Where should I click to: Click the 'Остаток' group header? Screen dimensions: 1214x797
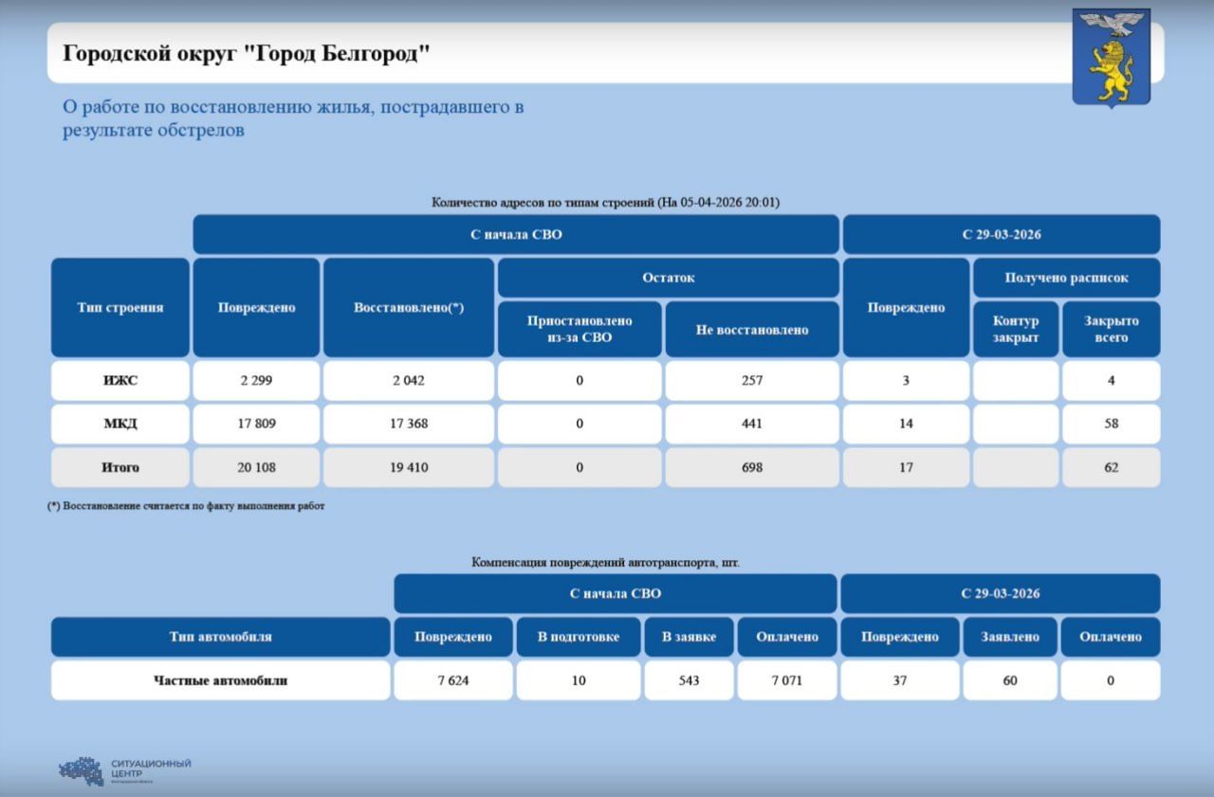(668, 278)
